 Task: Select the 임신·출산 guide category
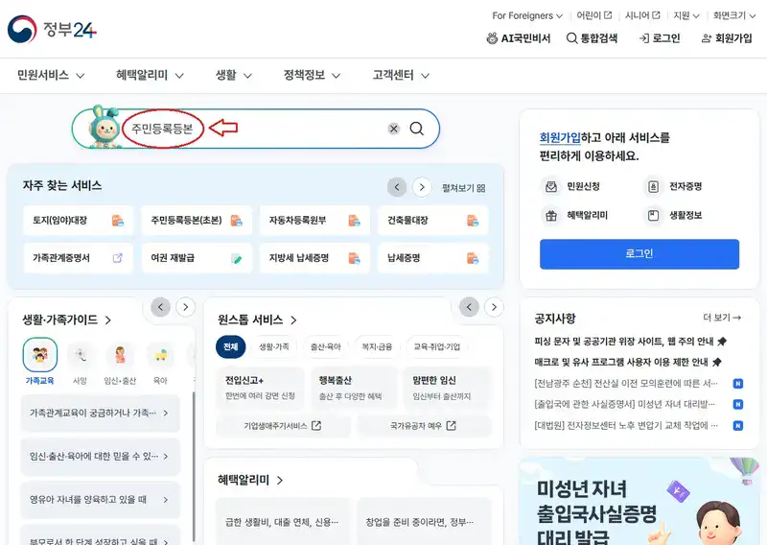click(x=120, y=362)
